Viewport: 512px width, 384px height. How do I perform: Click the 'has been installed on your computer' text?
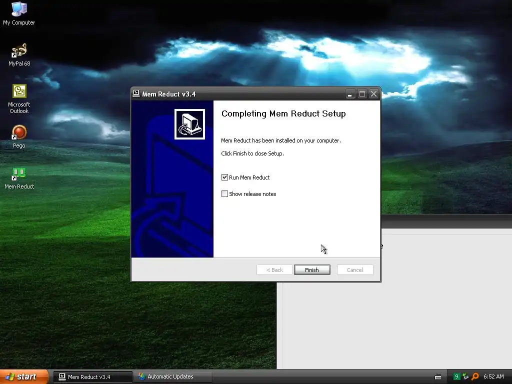click(296, 140)
